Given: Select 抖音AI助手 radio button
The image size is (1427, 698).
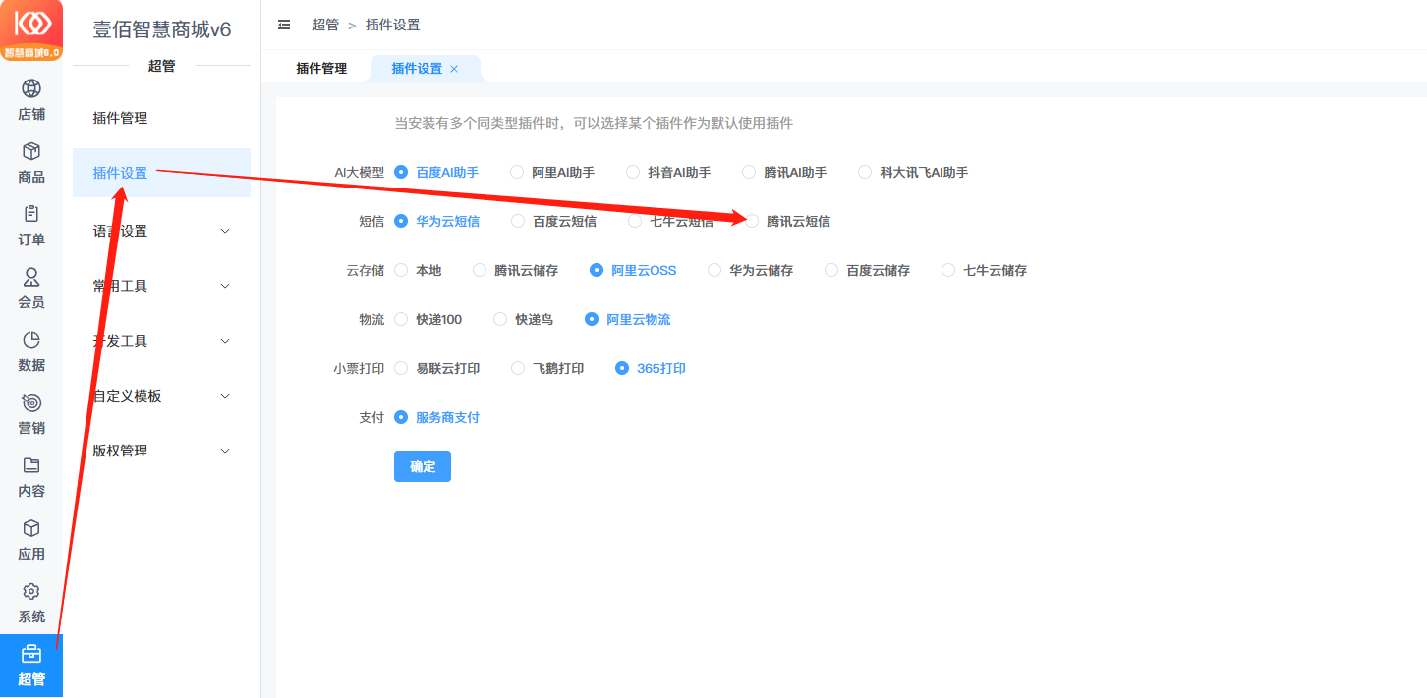Looking at the screenshot, I should 633,172.
